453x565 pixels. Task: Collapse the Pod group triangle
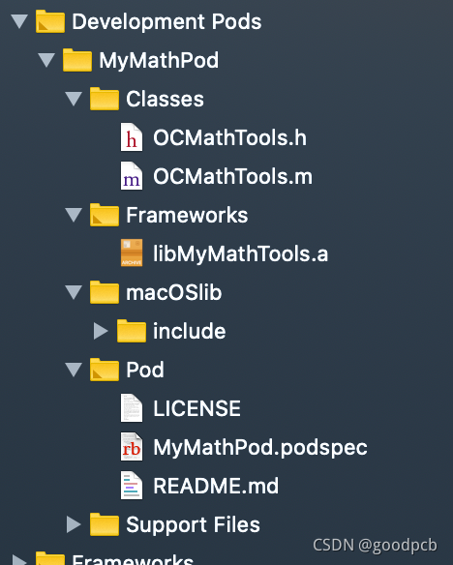point(74,370)
